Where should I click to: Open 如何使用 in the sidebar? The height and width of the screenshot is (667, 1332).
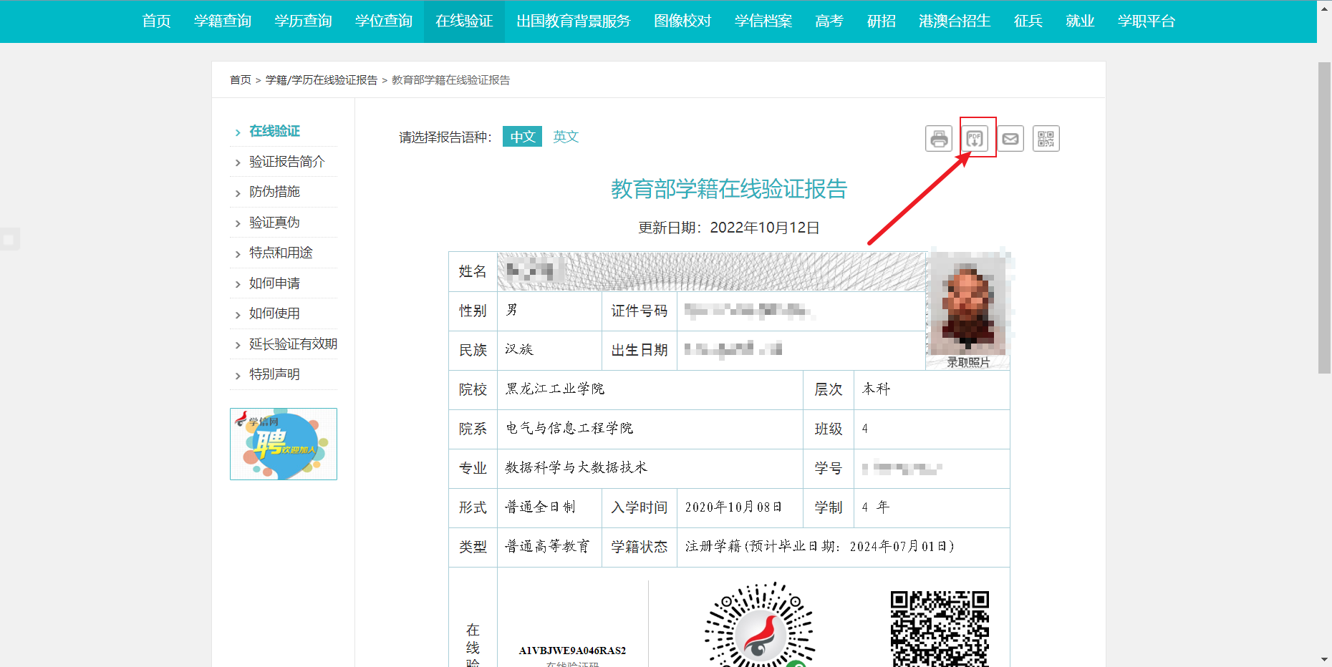coord(275,313)
